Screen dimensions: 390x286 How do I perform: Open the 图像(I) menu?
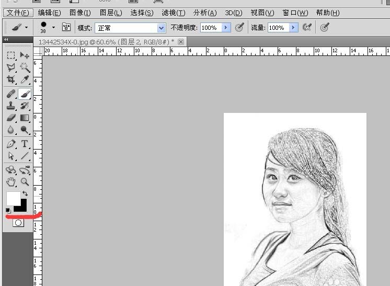coord(80,13)
